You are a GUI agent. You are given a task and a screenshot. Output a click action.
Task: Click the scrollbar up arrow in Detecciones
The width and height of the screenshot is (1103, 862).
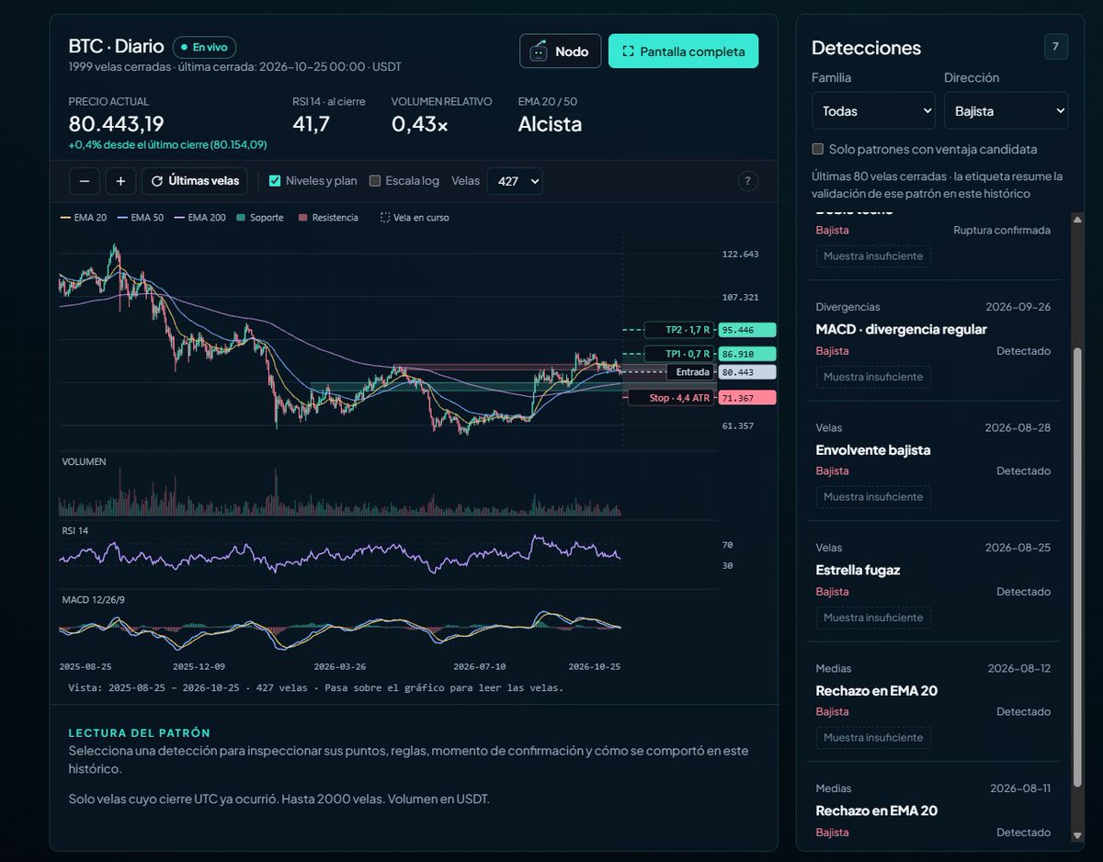tap(1077, 220)
